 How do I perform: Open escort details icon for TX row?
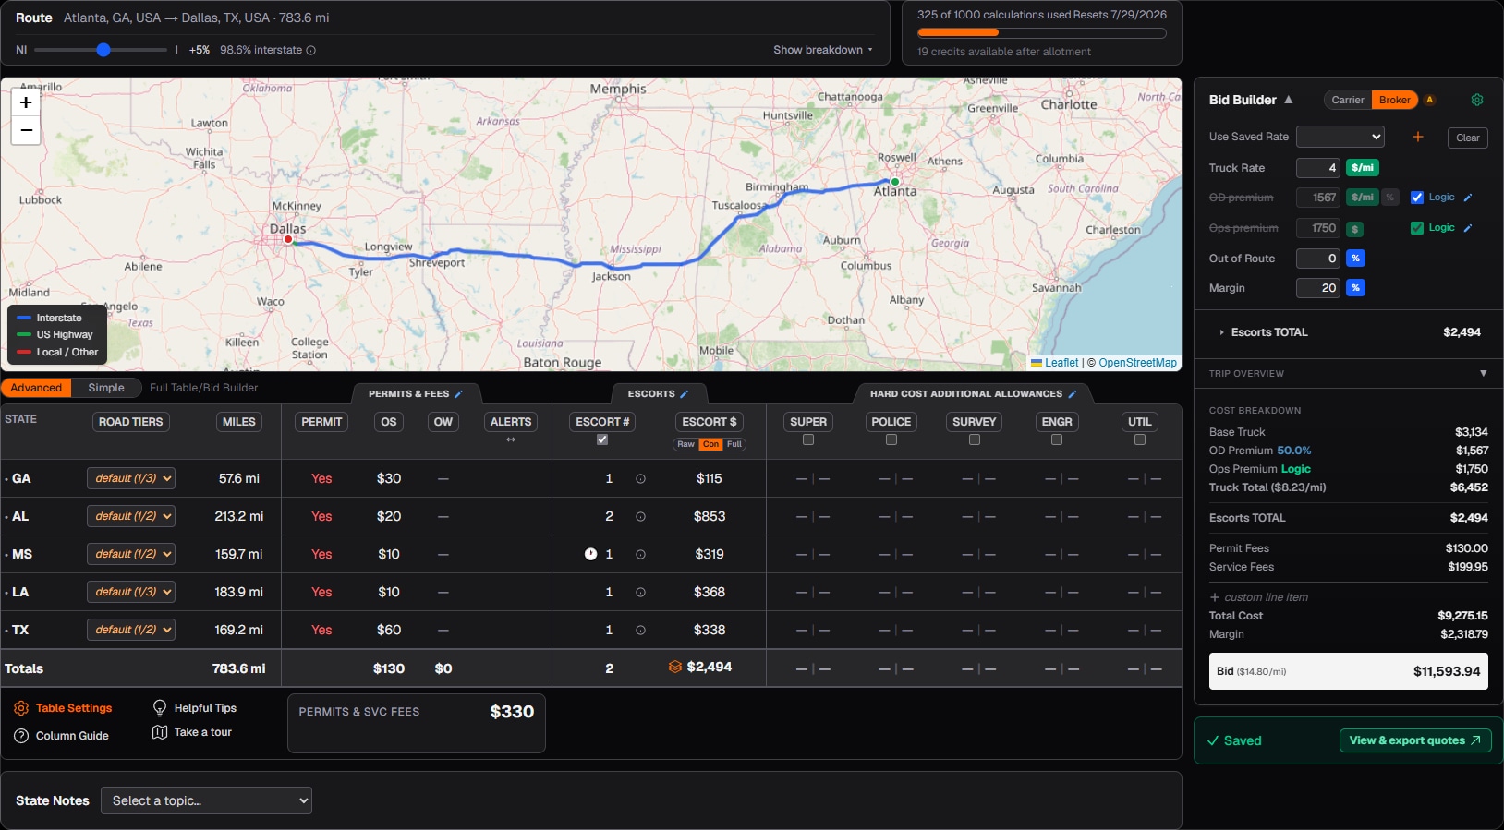(640, 631)
